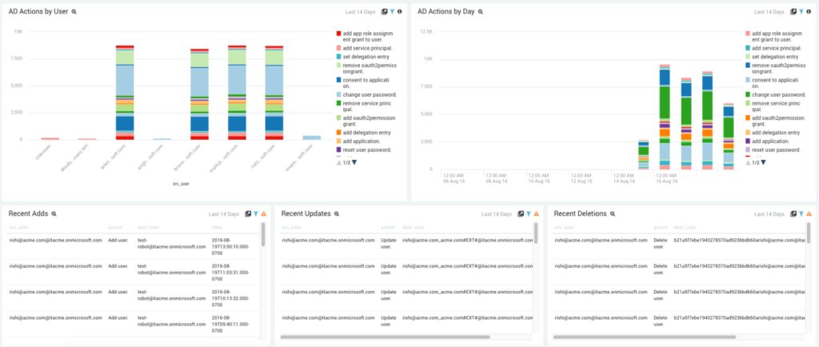
Task: Toggle 'add oauth2permissiongrant.' legend entry in By Day chart
Action: point(775,122)
